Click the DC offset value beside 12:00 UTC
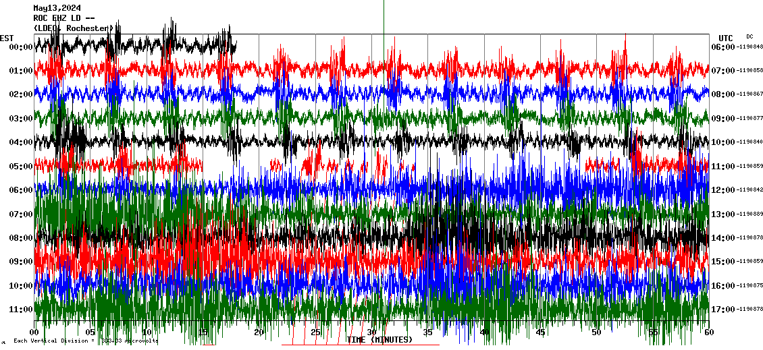Viewport: 763px width, 350px height. click(750, 190)
